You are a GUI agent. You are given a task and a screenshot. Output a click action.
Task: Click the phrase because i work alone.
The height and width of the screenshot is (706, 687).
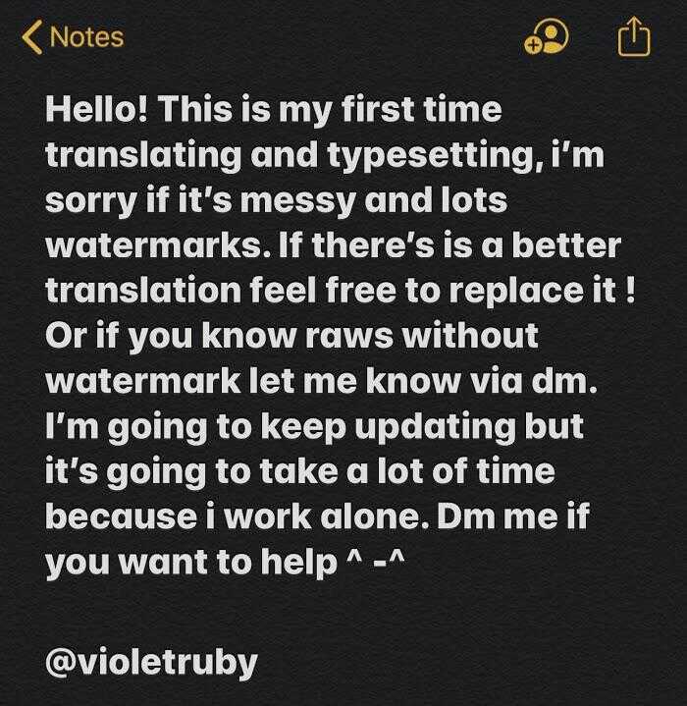[x=238, y=516]
